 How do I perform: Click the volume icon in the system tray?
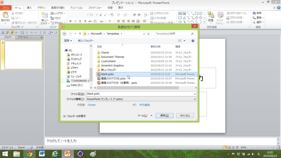point(253,154)
